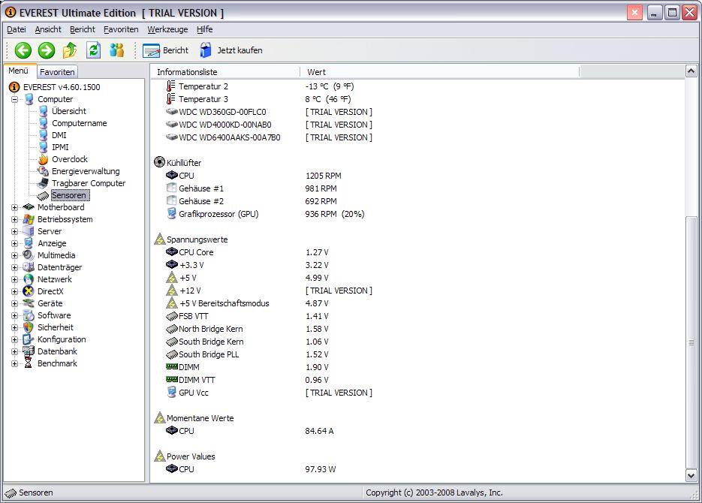
Task: Switch to the Menü tab
Action: point(18,71)
